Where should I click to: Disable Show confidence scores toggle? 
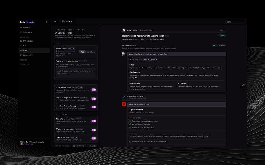(94, 90)
